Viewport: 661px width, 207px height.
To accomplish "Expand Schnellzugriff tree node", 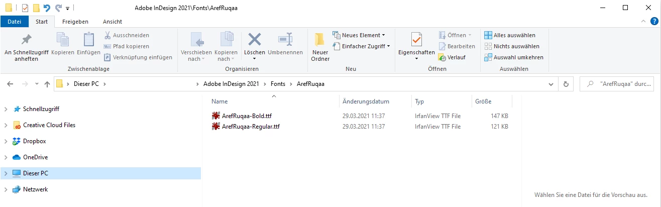I will tap(6, 109).
